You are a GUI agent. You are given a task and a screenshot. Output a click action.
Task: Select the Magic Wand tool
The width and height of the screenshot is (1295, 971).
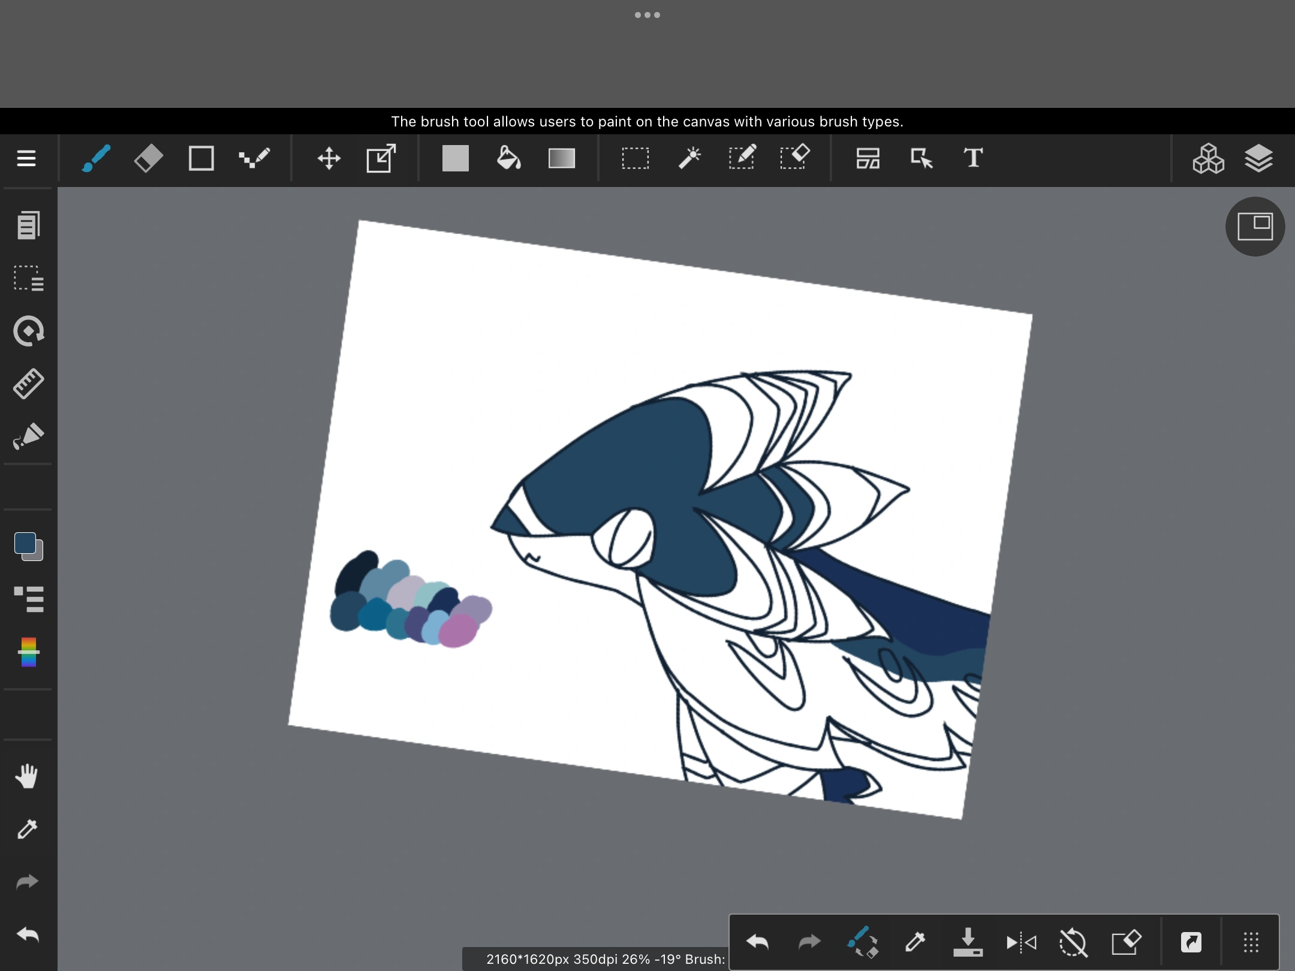click(688, 158)
